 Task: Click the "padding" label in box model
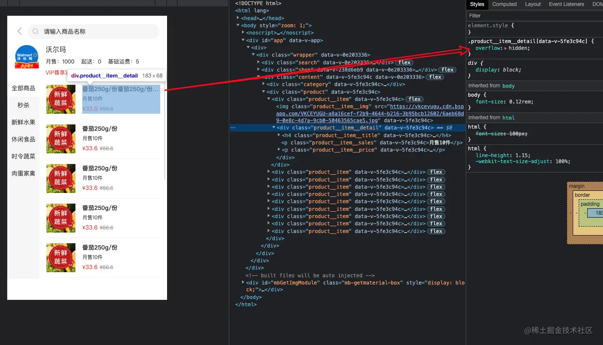pyautogui.click(x=590, y=204)
